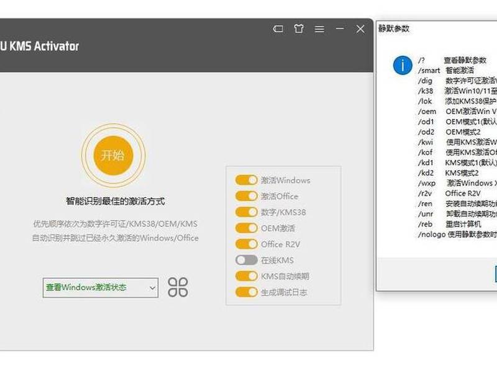Toggle the KMS自动续期 switch
The image size is (497, 372).
point(246,276)
